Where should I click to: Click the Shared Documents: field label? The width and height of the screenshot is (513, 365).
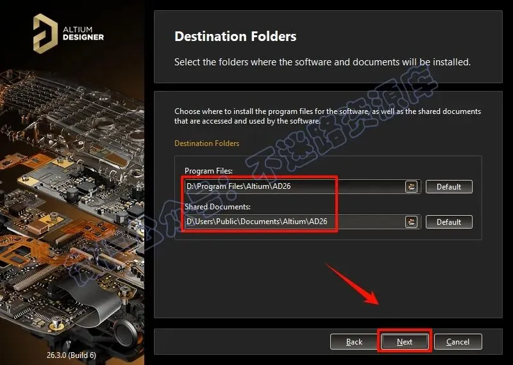pos(217,207)
